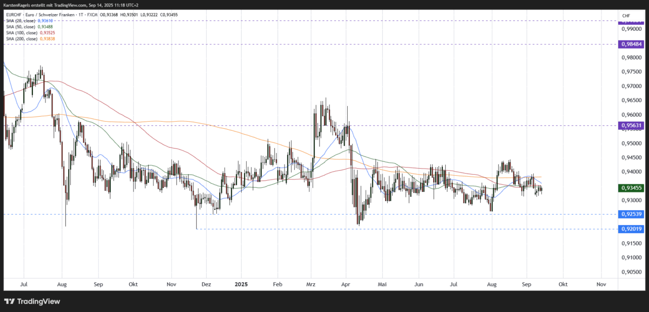
Task: Click the blue price level label 0,92019
Action: 631,229
